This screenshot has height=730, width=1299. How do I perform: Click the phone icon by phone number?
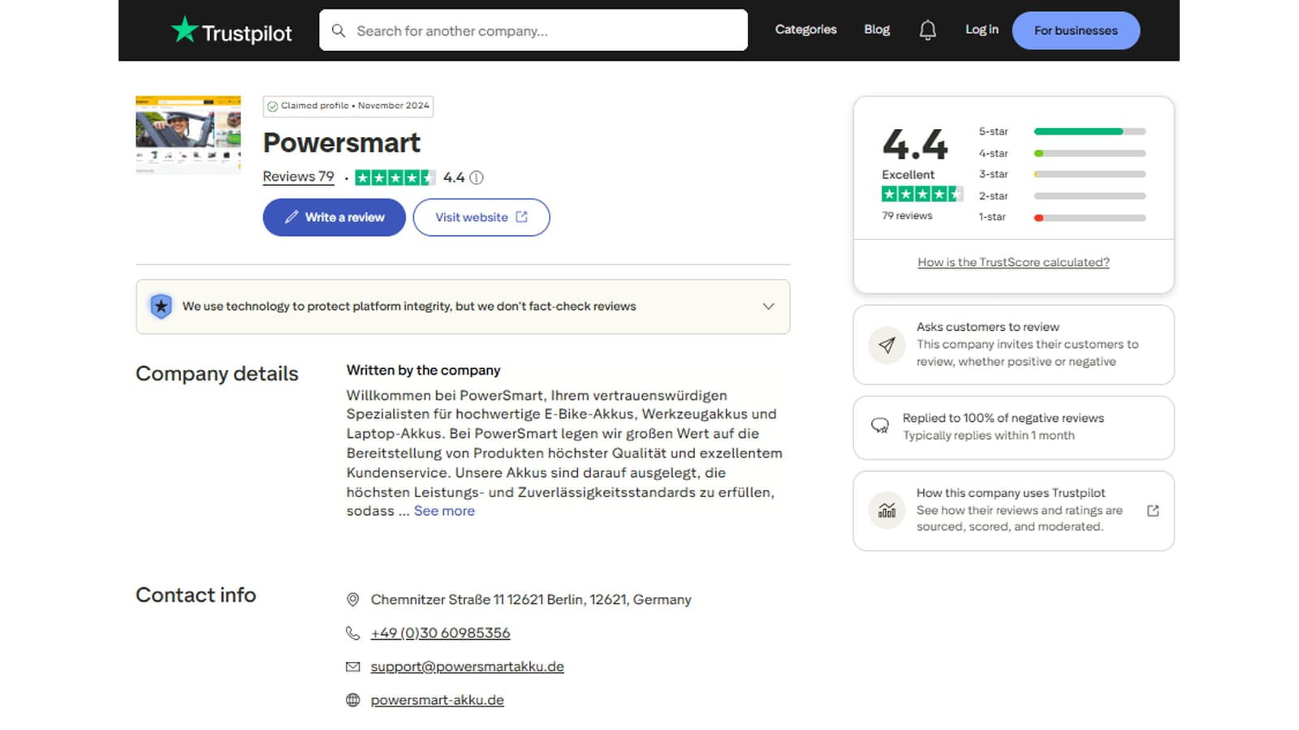pyautogui.click(x=352, y=633)
